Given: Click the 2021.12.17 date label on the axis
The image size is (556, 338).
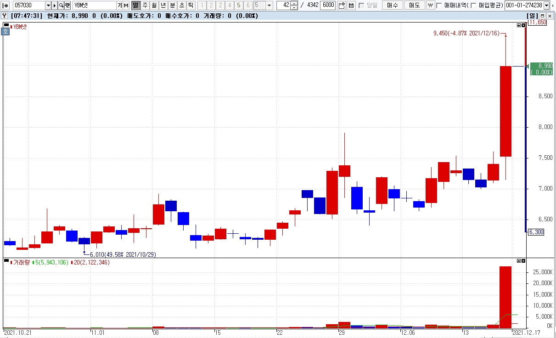Looking at the screenshot, I should coord(526,332).
